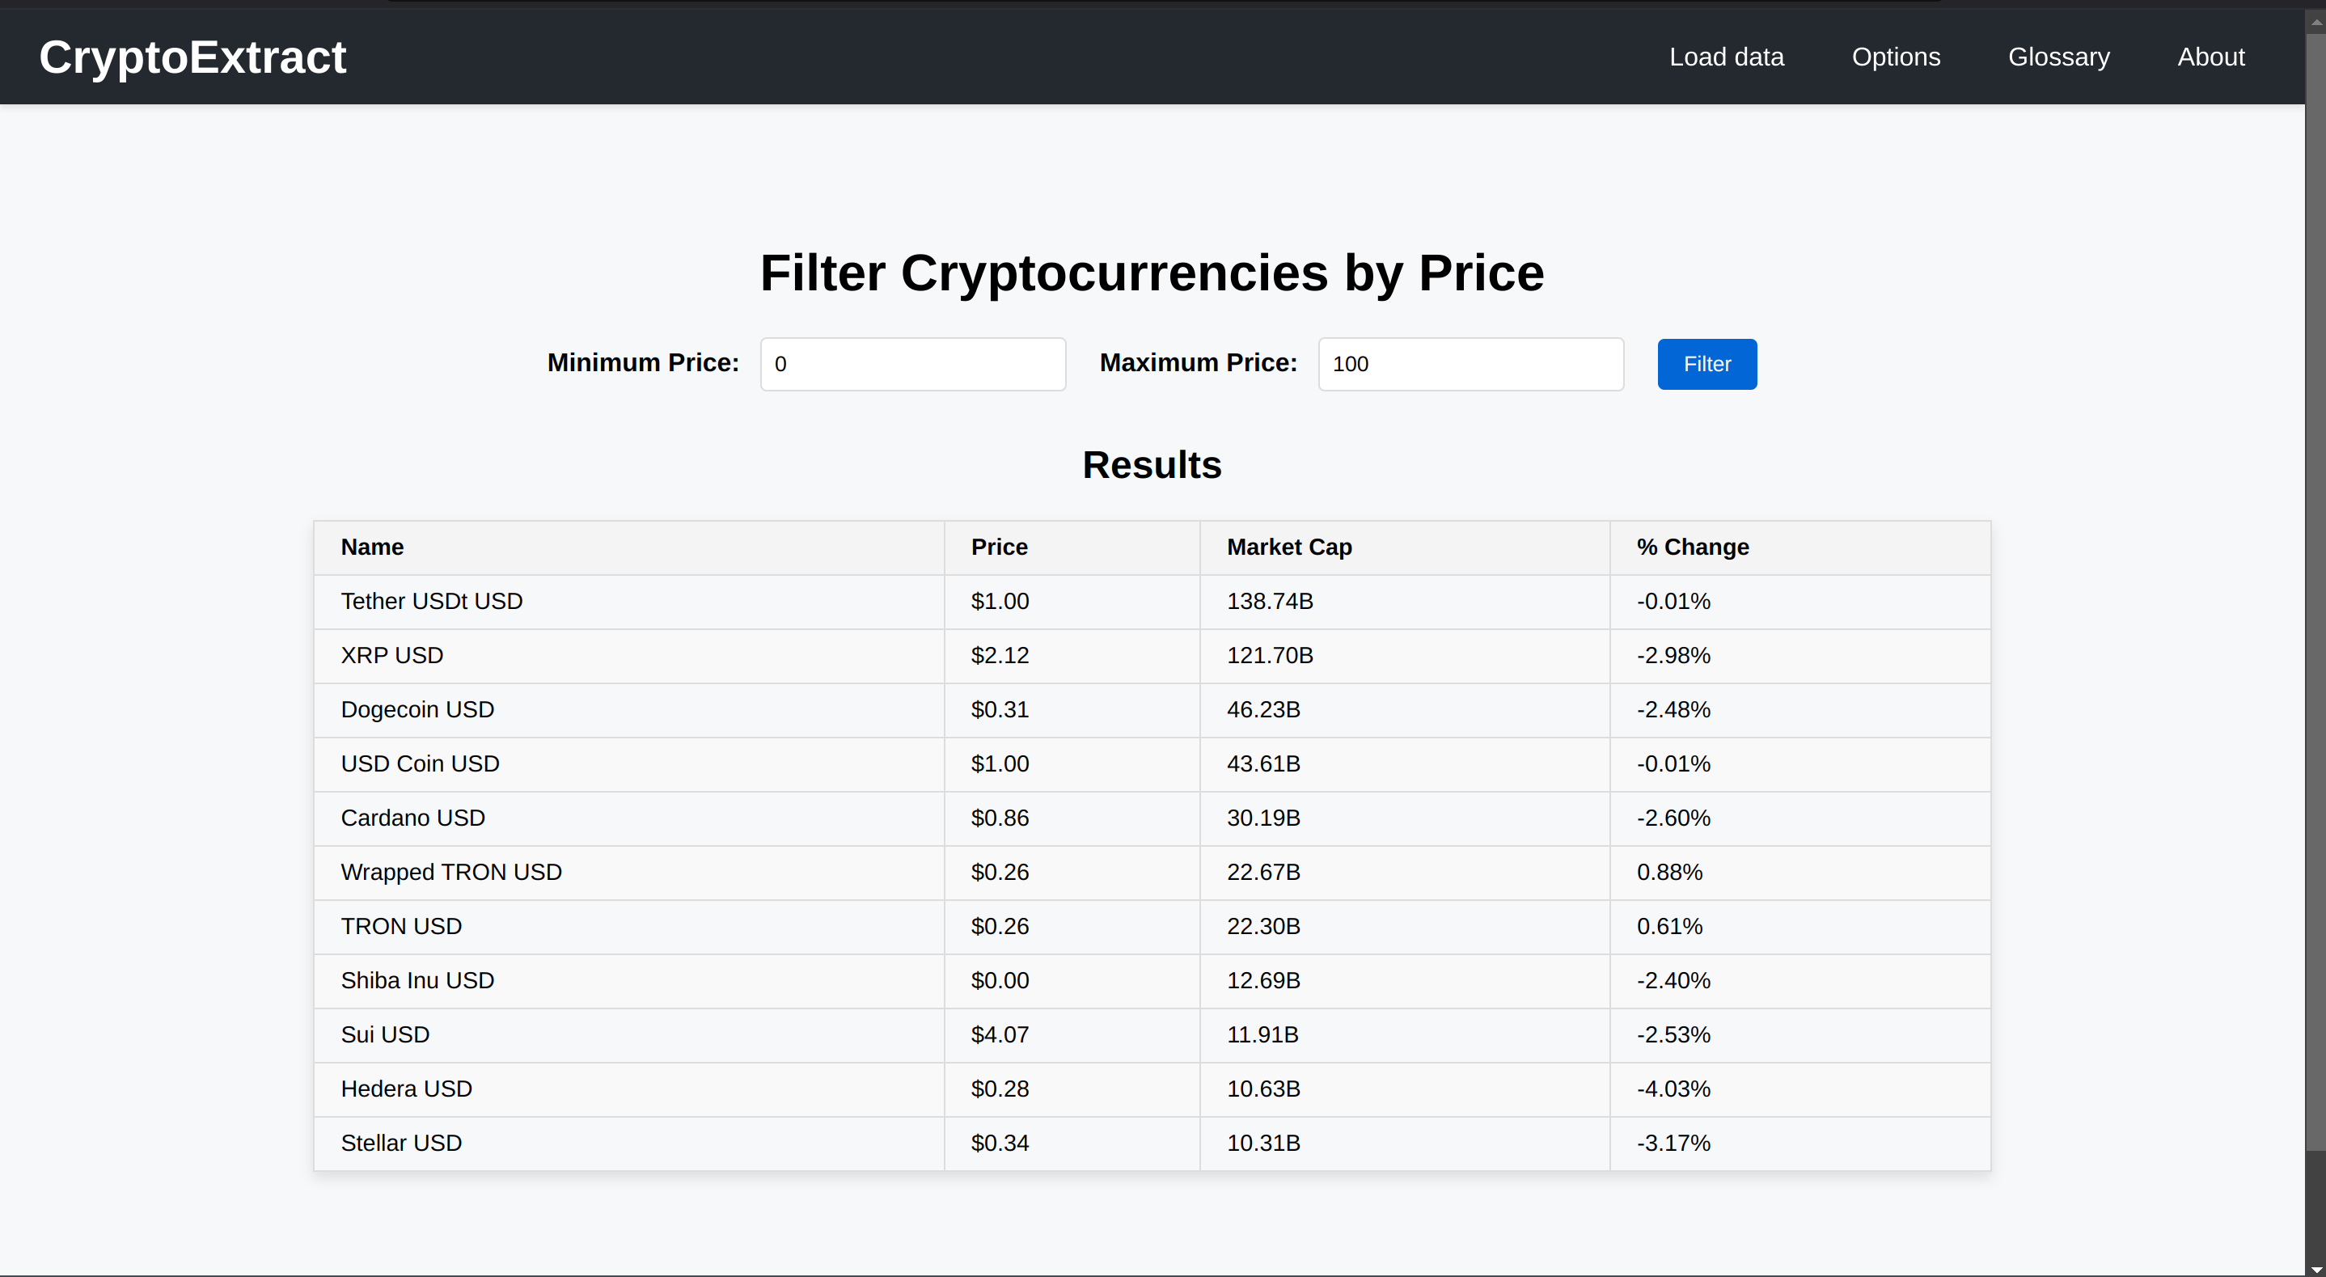Screen dimensions: 2326x1277
Task: Click the % Change column header
Action: point(1692,548)
